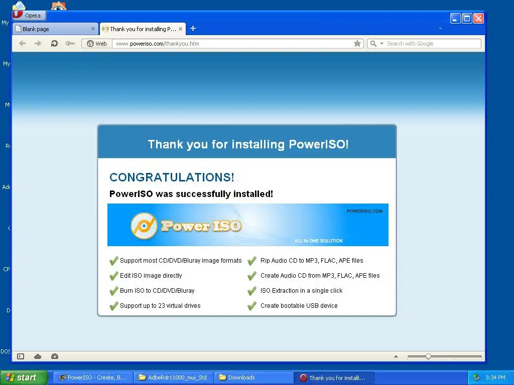Go back with the back arrow

pyautogui.click(x=22, y=43)
